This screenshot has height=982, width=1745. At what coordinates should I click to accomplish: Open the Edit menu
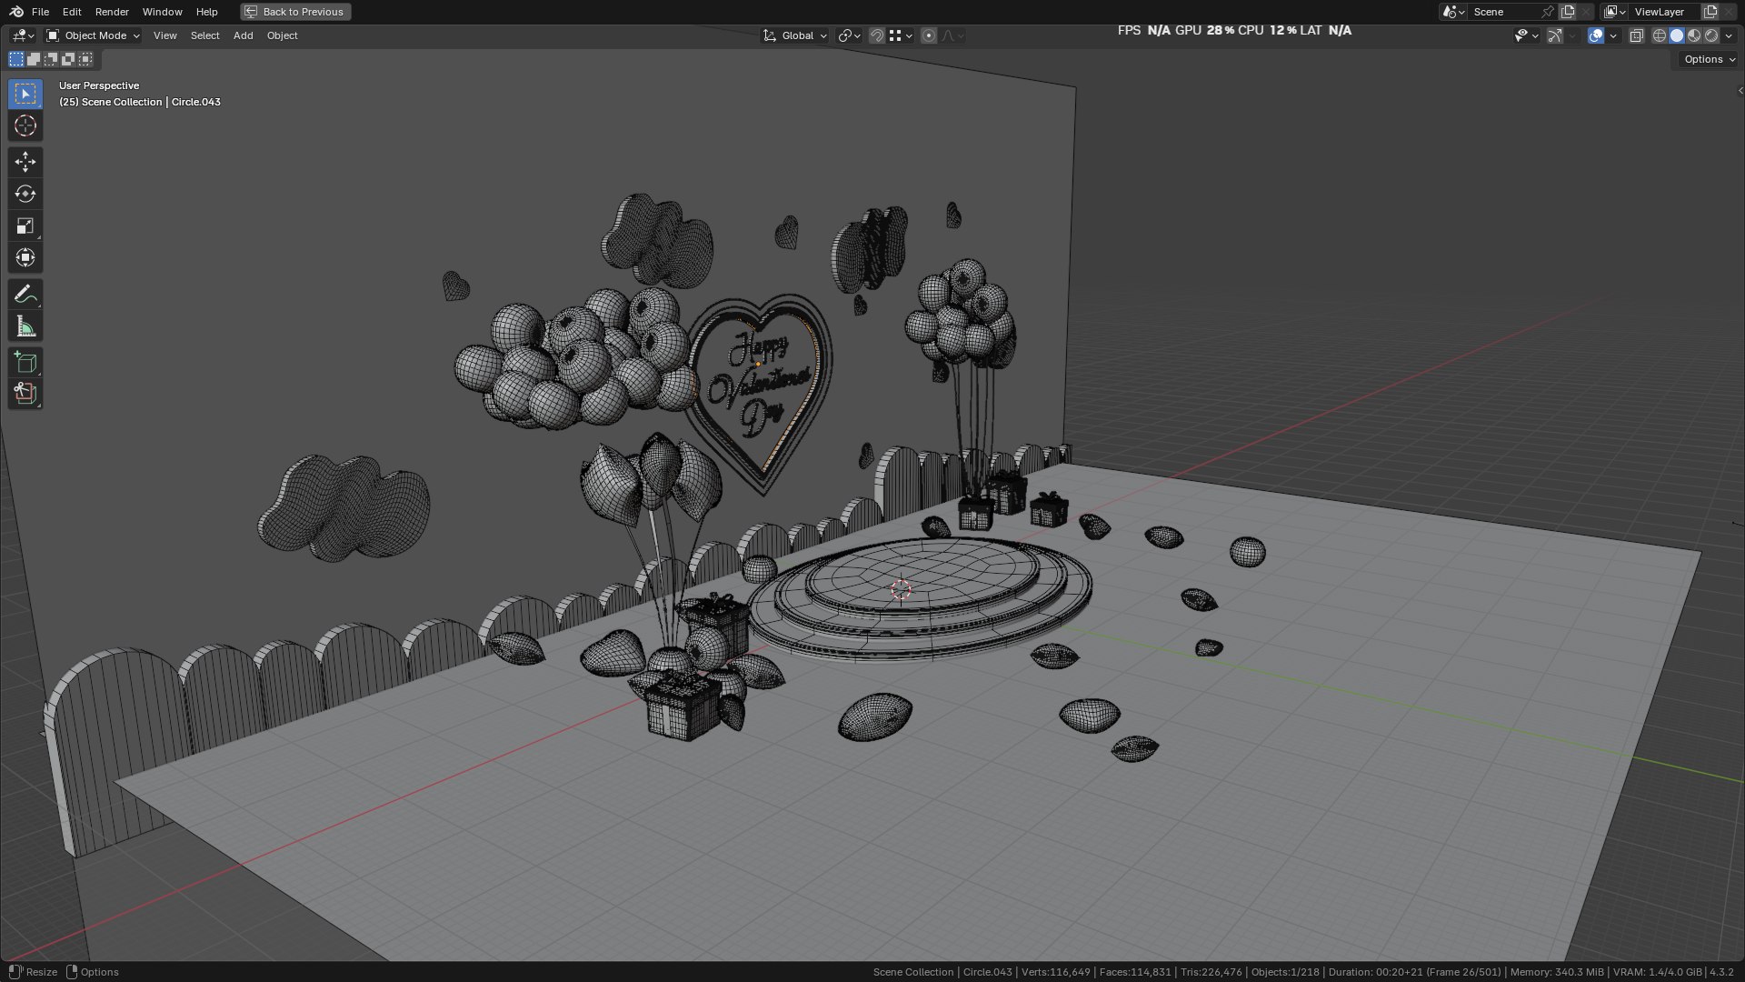click(x=72, y=12)
